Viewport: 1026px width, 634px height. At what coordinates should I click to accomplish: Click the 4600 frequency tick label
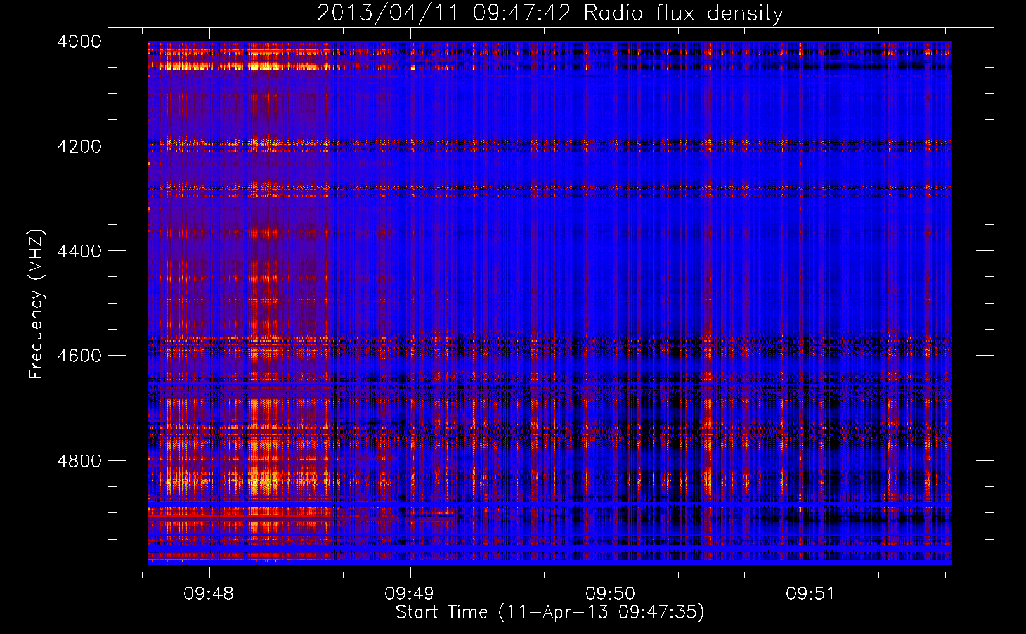(x=79, y=356)
